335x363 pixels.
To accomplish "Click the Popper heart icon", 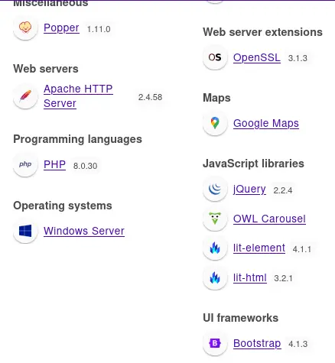I will 25,28.
